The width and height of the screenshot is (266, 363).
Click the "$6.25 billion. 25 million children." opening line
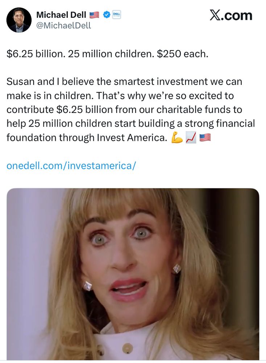pos(80,54)
